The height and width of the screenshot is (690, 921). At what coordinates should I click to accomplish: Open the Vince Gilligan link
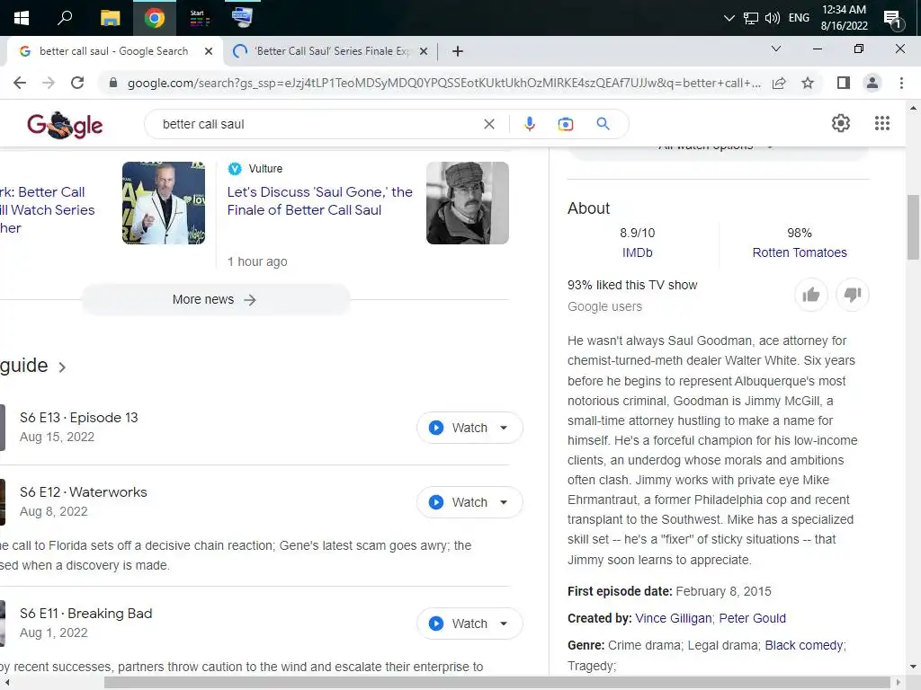[x=674, y=618]
